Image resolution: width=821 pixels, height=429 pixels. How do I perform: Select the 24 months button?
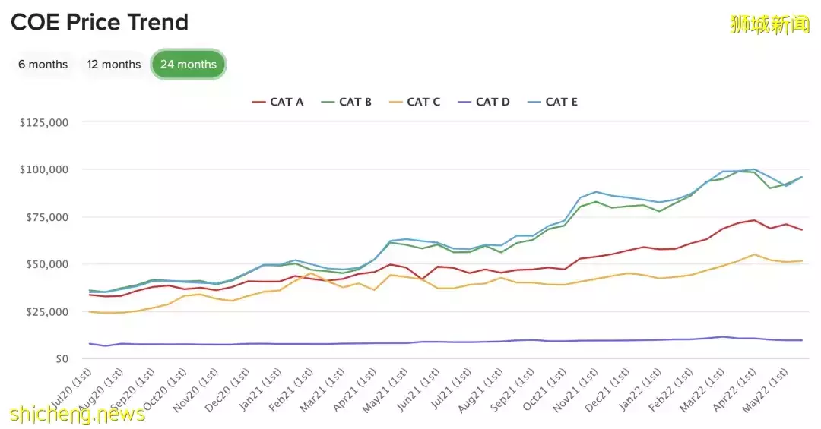tap(189, 65)
